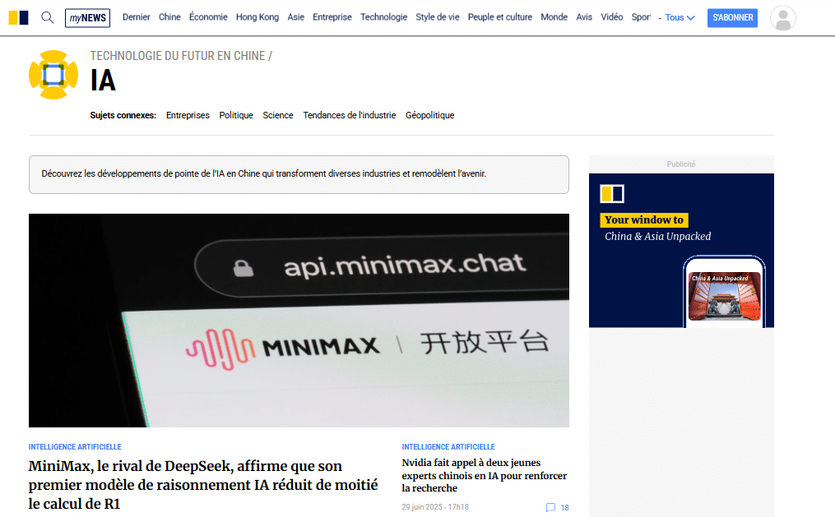Open the Style de vie section

click(x=437, y=17)
